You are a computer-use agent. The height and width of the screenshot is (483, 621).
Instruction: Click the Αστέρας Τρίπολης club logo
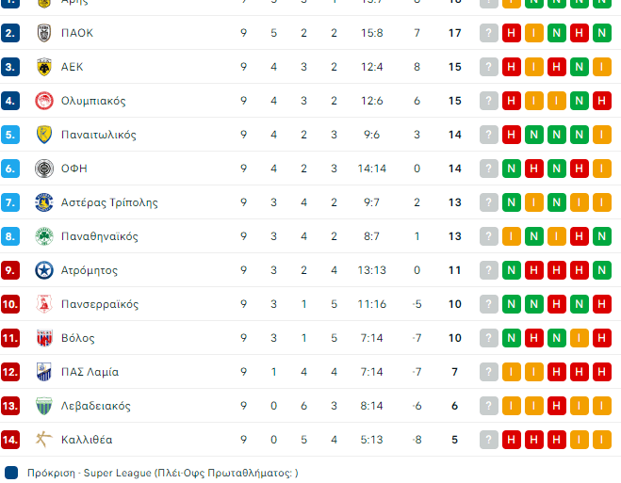click(x=43, y=202)
